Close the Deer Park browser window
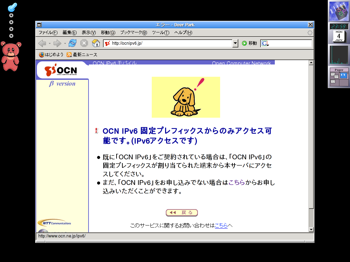 310,25
